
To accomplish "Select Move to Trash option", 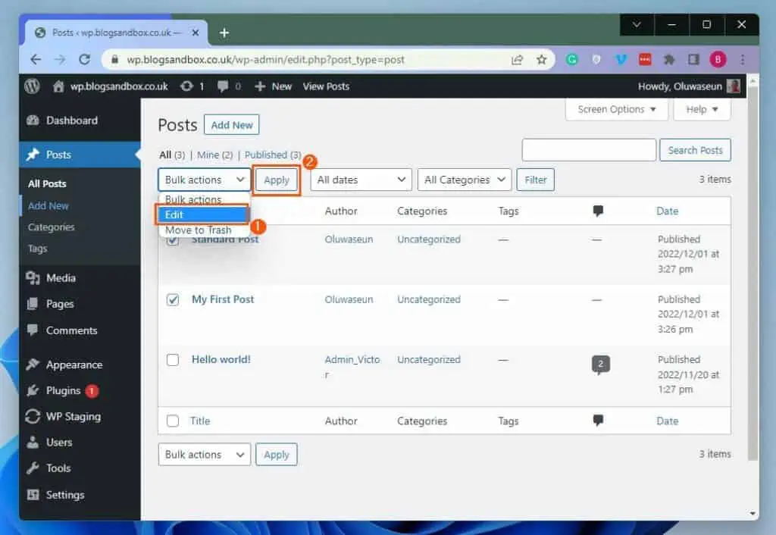I will 202,230.
